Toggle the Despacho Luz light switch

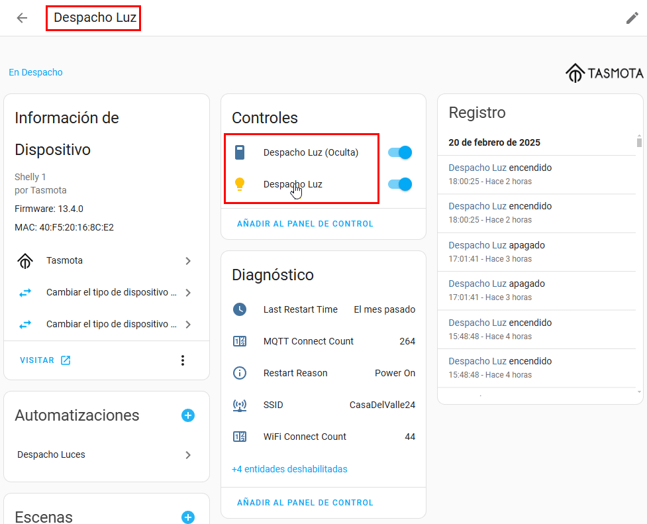pos(400,184)
